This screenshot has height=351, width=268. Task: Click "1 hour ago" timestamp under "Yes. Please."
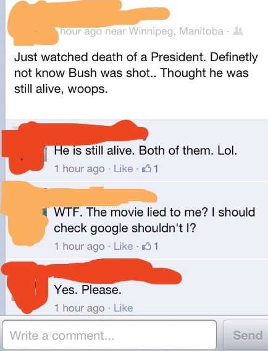79,308
